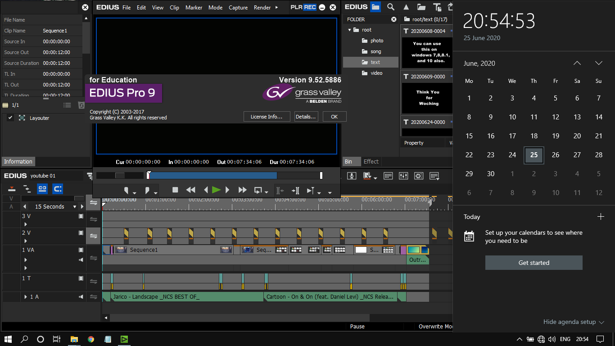The width and height of the screenshot is (615, 346).
Task: Click OK in the about dialog
Action: (x=335, y=117)
